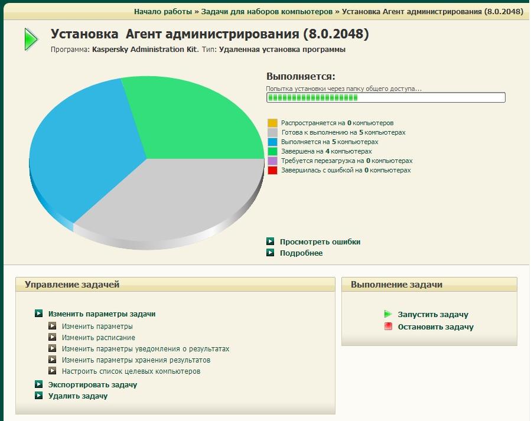Click the large green play arrow beside the task title
The image size is (531, 421).
point(31,40)
